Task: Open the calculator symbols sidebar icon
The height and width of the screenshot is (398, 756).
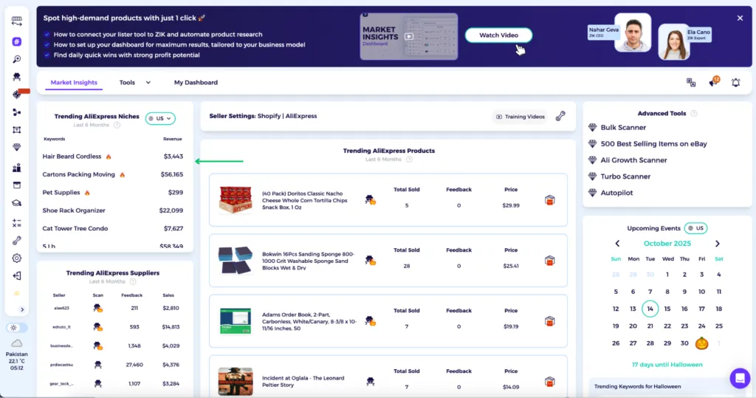Action: click(x=17, y=223)
